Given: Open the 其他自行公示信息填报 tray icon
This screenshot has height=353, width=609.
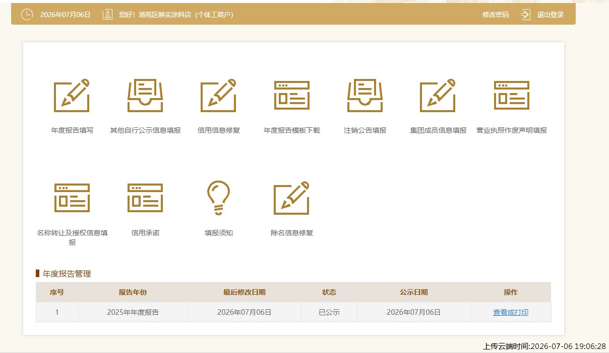Looking at the screenshot, I should coord(145,96).
